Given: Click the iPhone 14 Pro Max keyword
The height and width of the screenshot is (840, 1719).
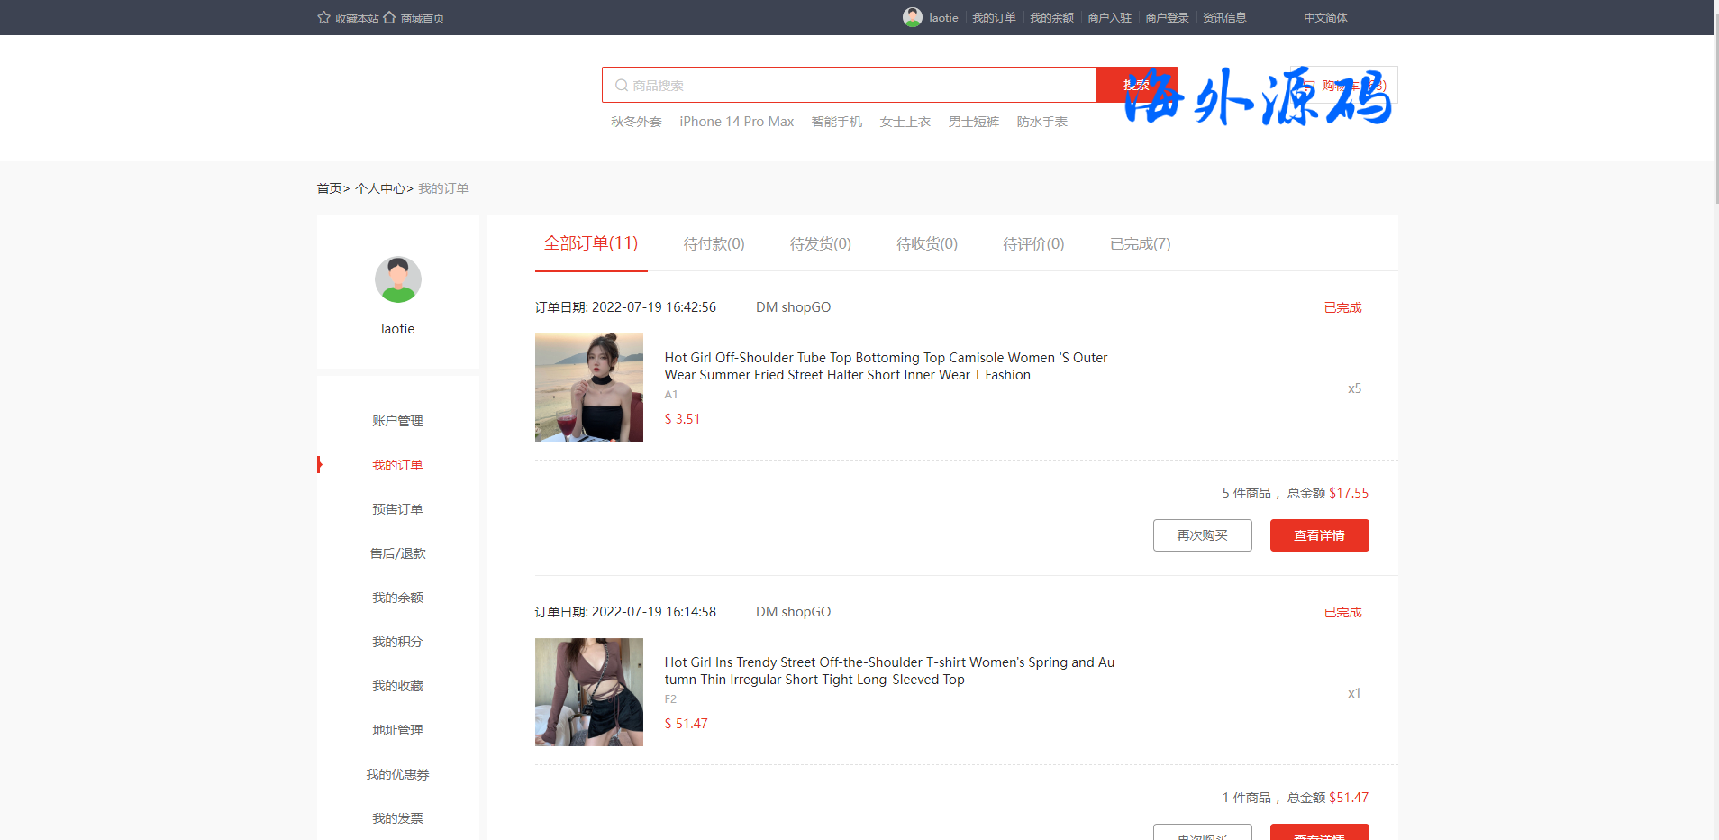Looking at the screenshot, I should click(736, 122).
